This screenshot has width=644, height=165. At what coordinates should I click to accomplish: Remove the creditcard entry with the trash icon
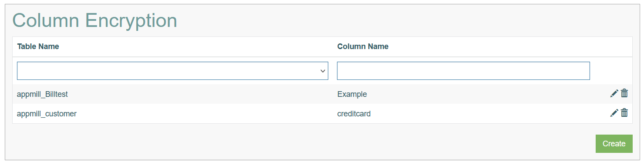pos(624,113)
